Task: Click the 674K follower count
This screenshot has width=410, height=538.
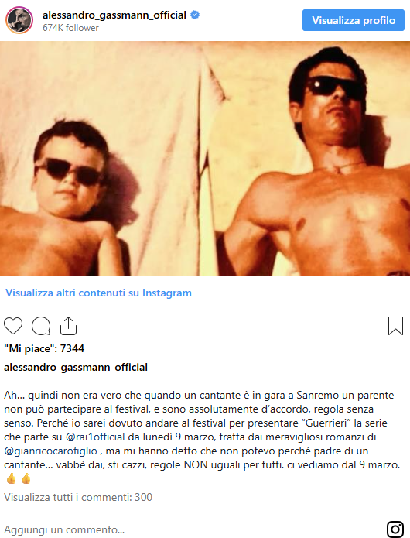Action: point(70,28)
